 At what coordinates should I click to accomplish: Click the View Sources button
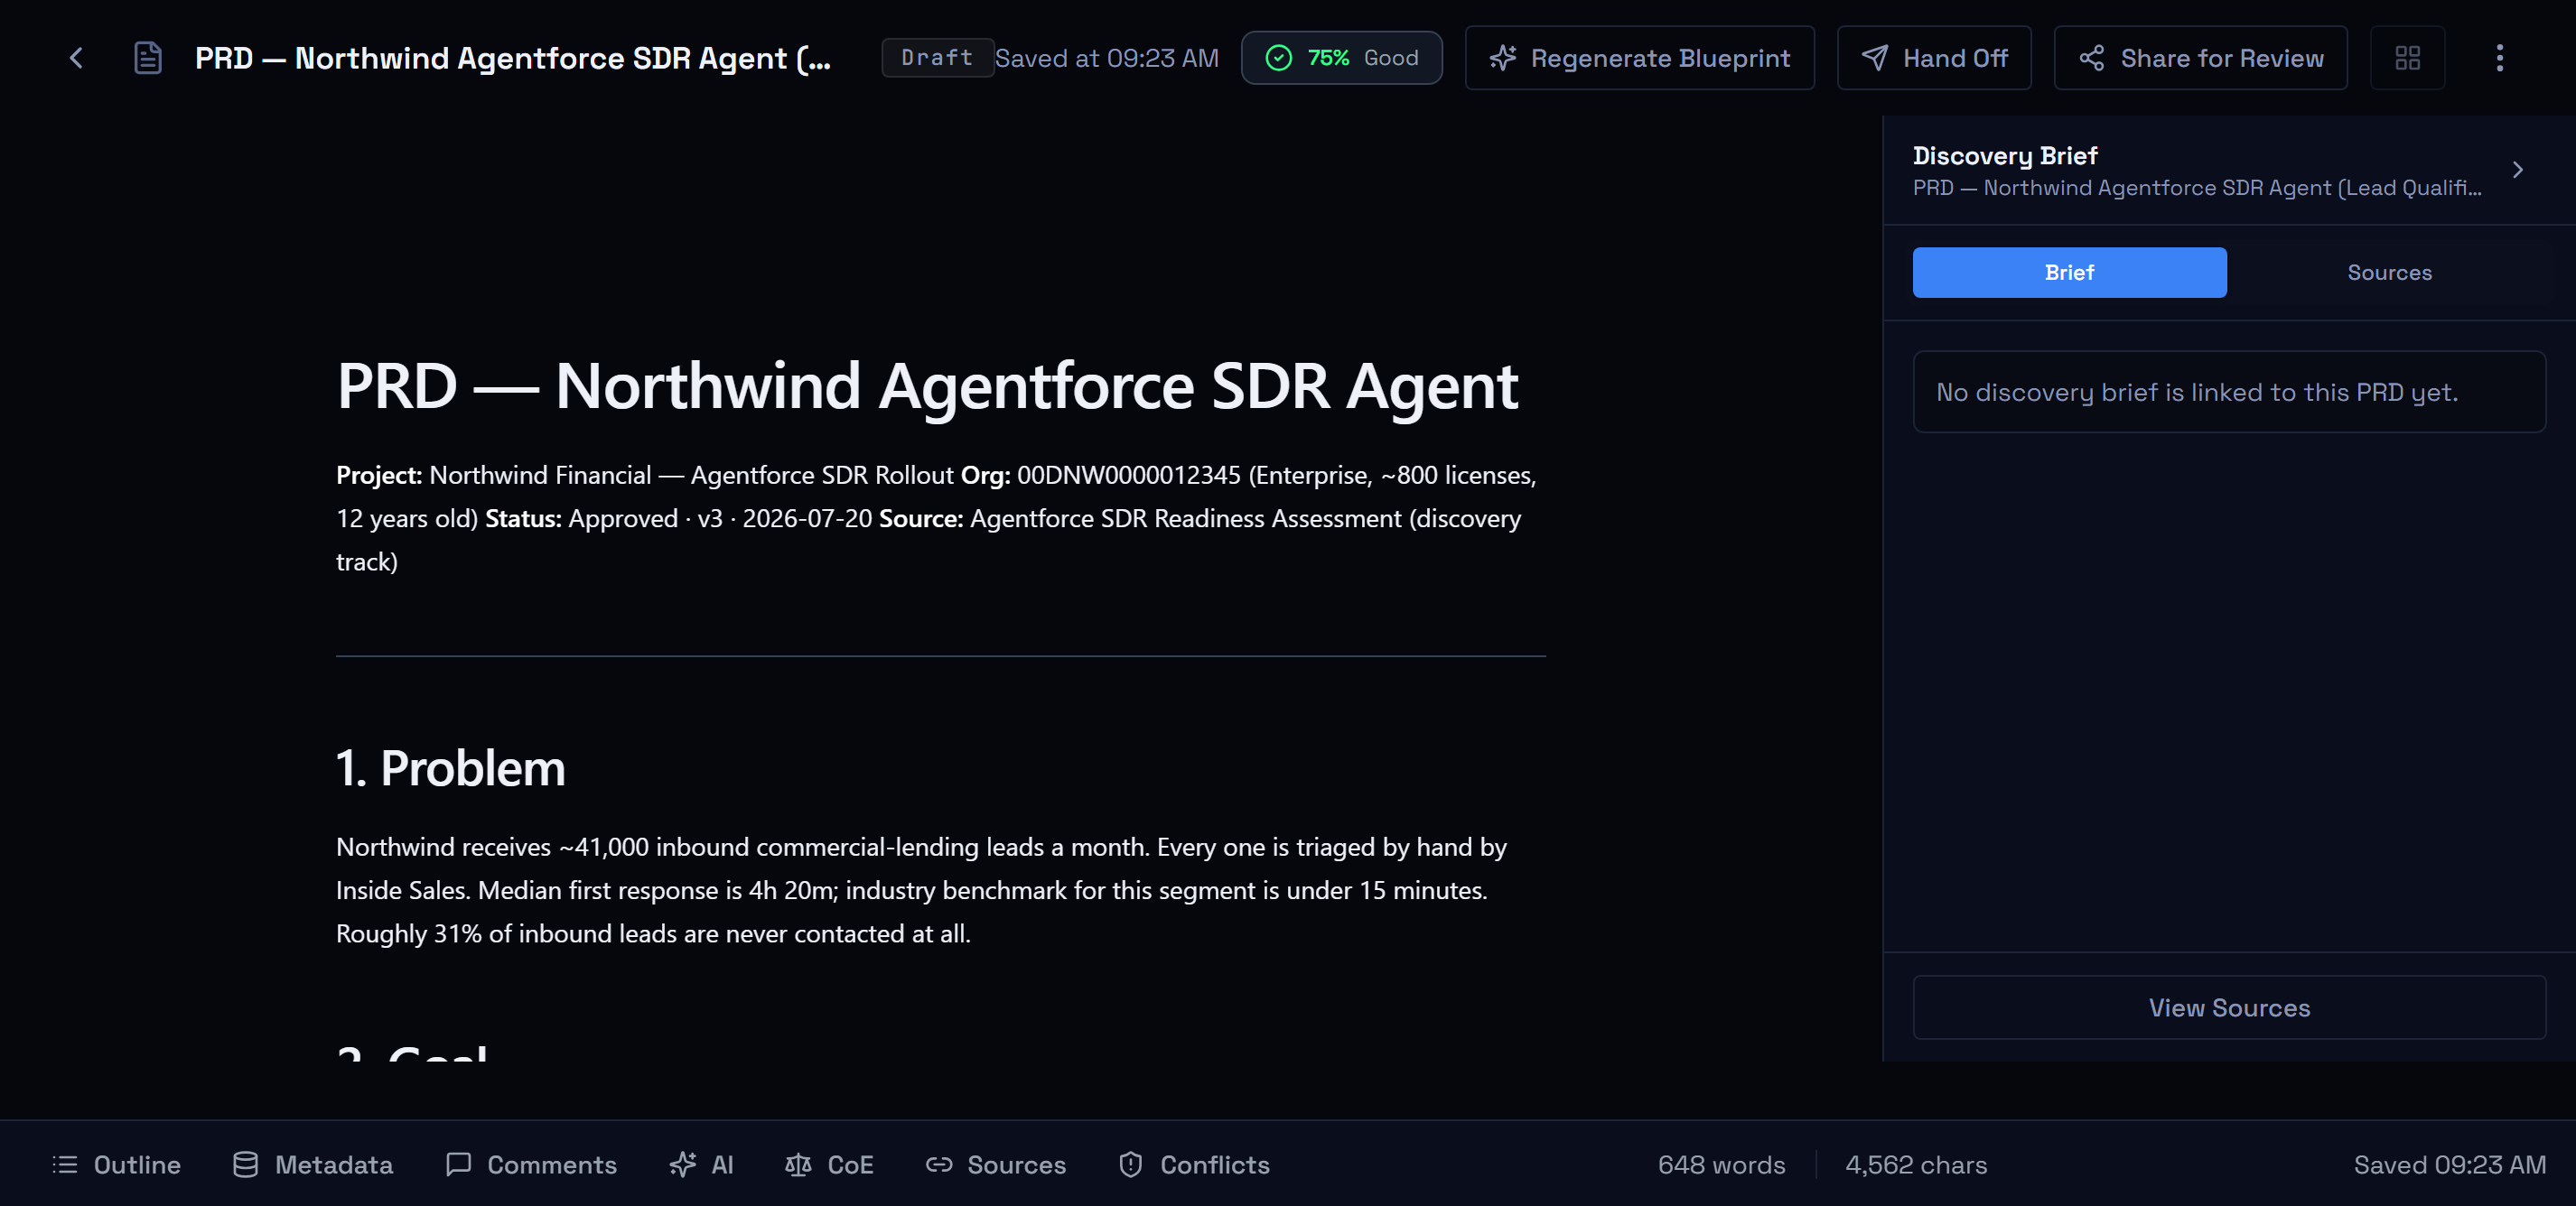point(2229,1007)
